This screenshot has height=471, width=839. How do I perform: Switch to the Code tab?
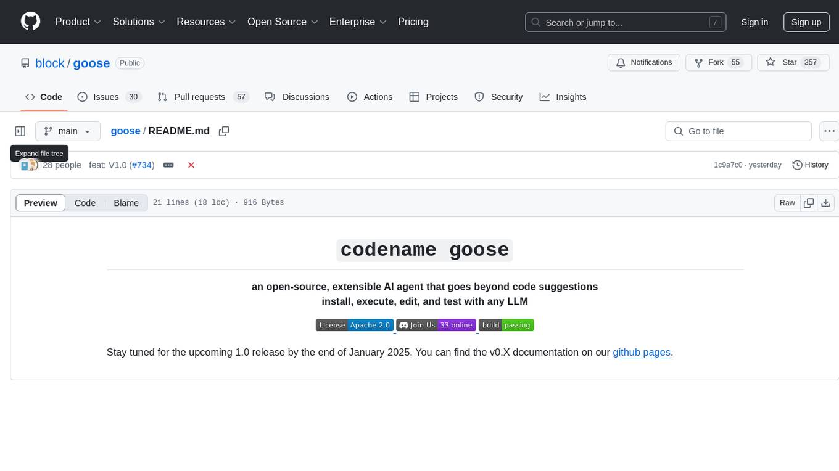44,97
